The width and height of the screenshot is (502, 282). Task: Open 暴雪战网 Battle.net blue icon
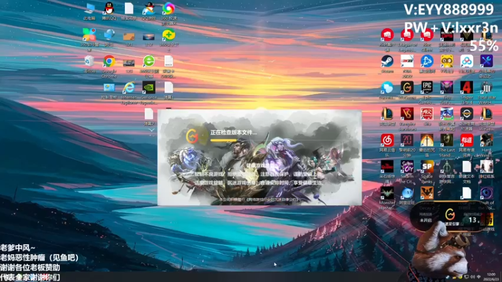coord(427,61)
